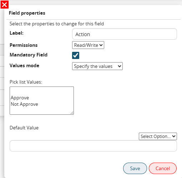Viewport: 182px width, 178px height.
Task: Click the Label: caption text
Action: (16, 33)
